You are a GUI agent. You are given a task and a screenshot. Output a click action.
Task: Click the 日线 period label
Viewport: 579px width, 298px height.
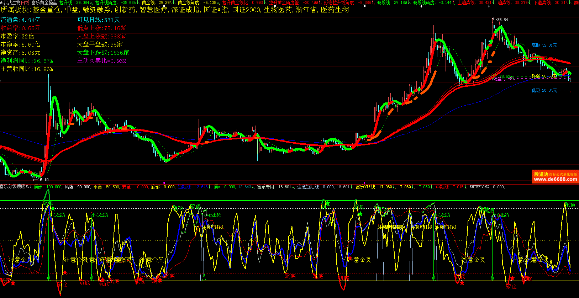point(25,2)
